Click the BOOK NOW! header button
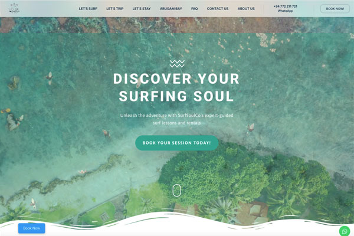The width and height of the screenshot is (354, 236). pyautogui.click(x=335, y=9)
